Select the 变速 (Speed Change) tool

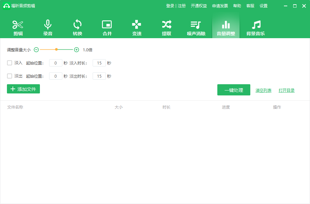coord(137,27)
